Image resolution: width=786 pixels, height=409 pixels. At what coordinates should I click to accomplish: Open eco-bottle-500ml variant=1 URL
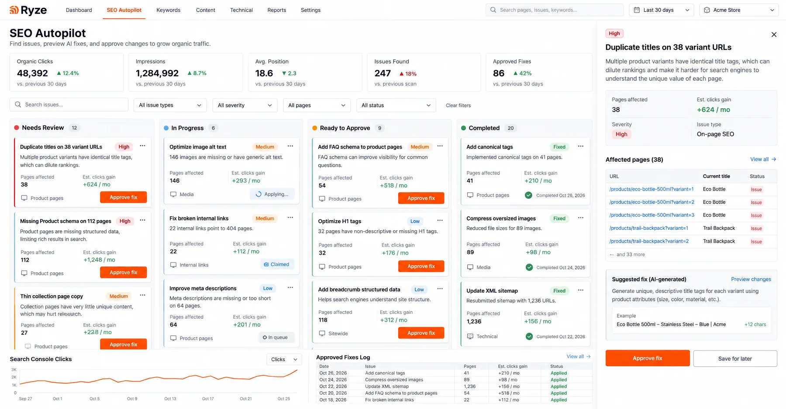coord(652,189)
